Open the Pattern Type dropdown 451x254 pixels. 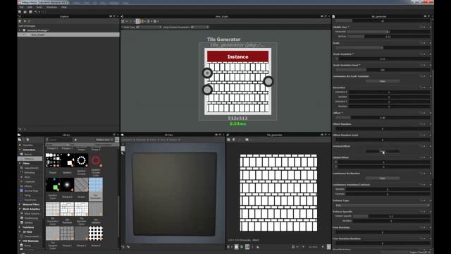coord(383,205)
